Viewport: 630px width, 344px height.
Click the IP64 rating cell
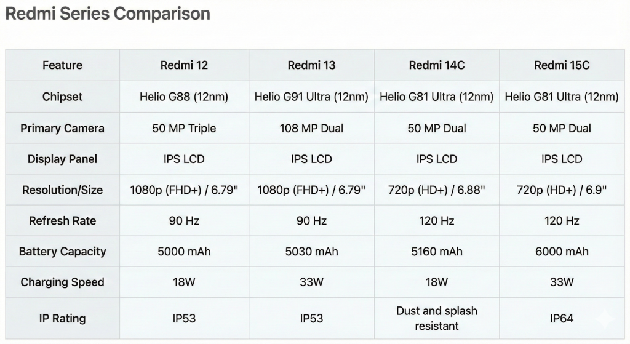click(562, 318)
